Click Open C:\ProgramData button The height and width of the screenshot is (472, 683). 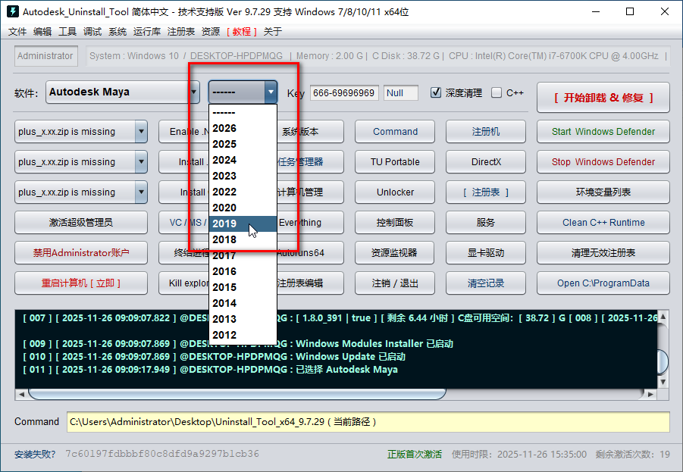click(603, 283)
